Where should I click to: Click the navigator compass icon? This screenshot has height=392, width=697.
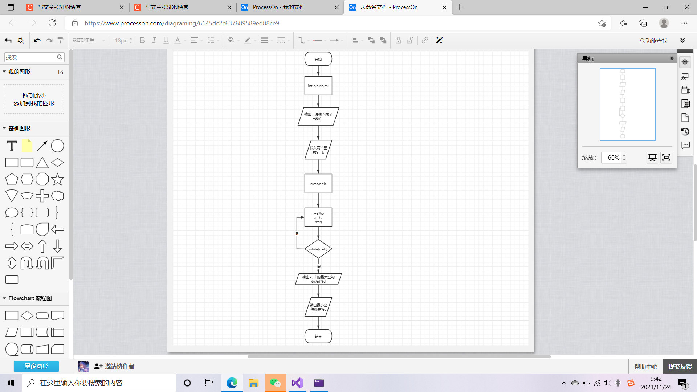pos(685,62)
